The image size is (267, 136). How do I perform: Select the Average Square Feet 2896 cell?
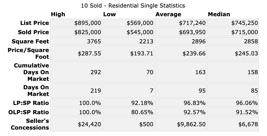181,41
